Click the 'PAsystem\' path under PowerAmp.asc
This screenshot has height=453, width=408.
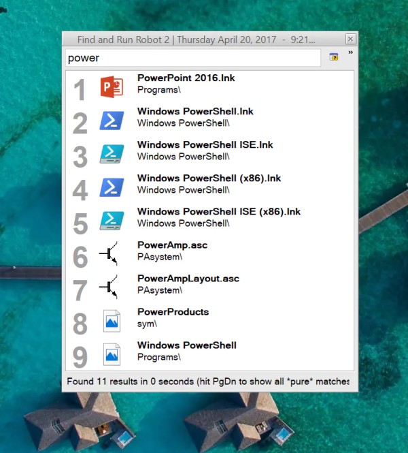[160, 257]
